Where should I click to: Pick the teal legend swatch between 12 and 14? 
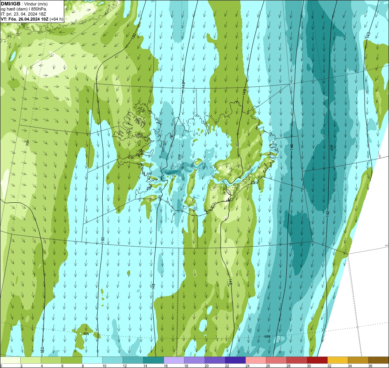133,360
